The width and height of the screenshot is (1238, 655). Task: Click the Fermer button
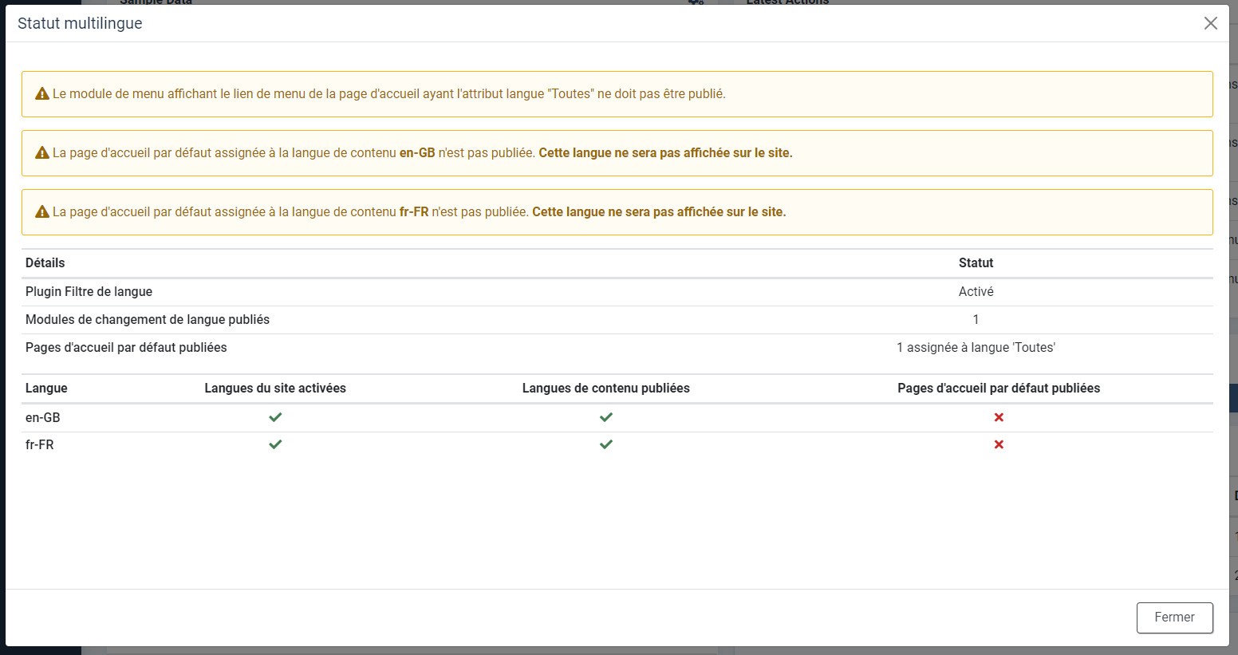pos(1174,618)
